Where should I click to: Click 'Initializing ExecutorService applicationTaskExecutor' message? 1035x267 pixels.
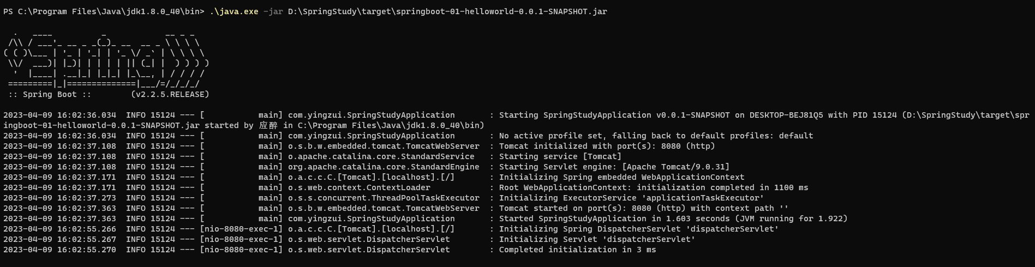(631, 198)
